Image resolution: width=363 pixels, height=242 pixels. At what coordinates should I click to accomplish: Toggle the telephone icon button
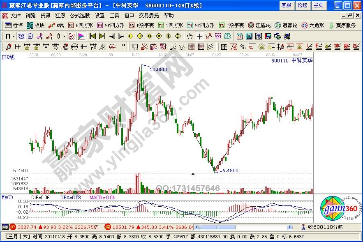coord(21,36)
